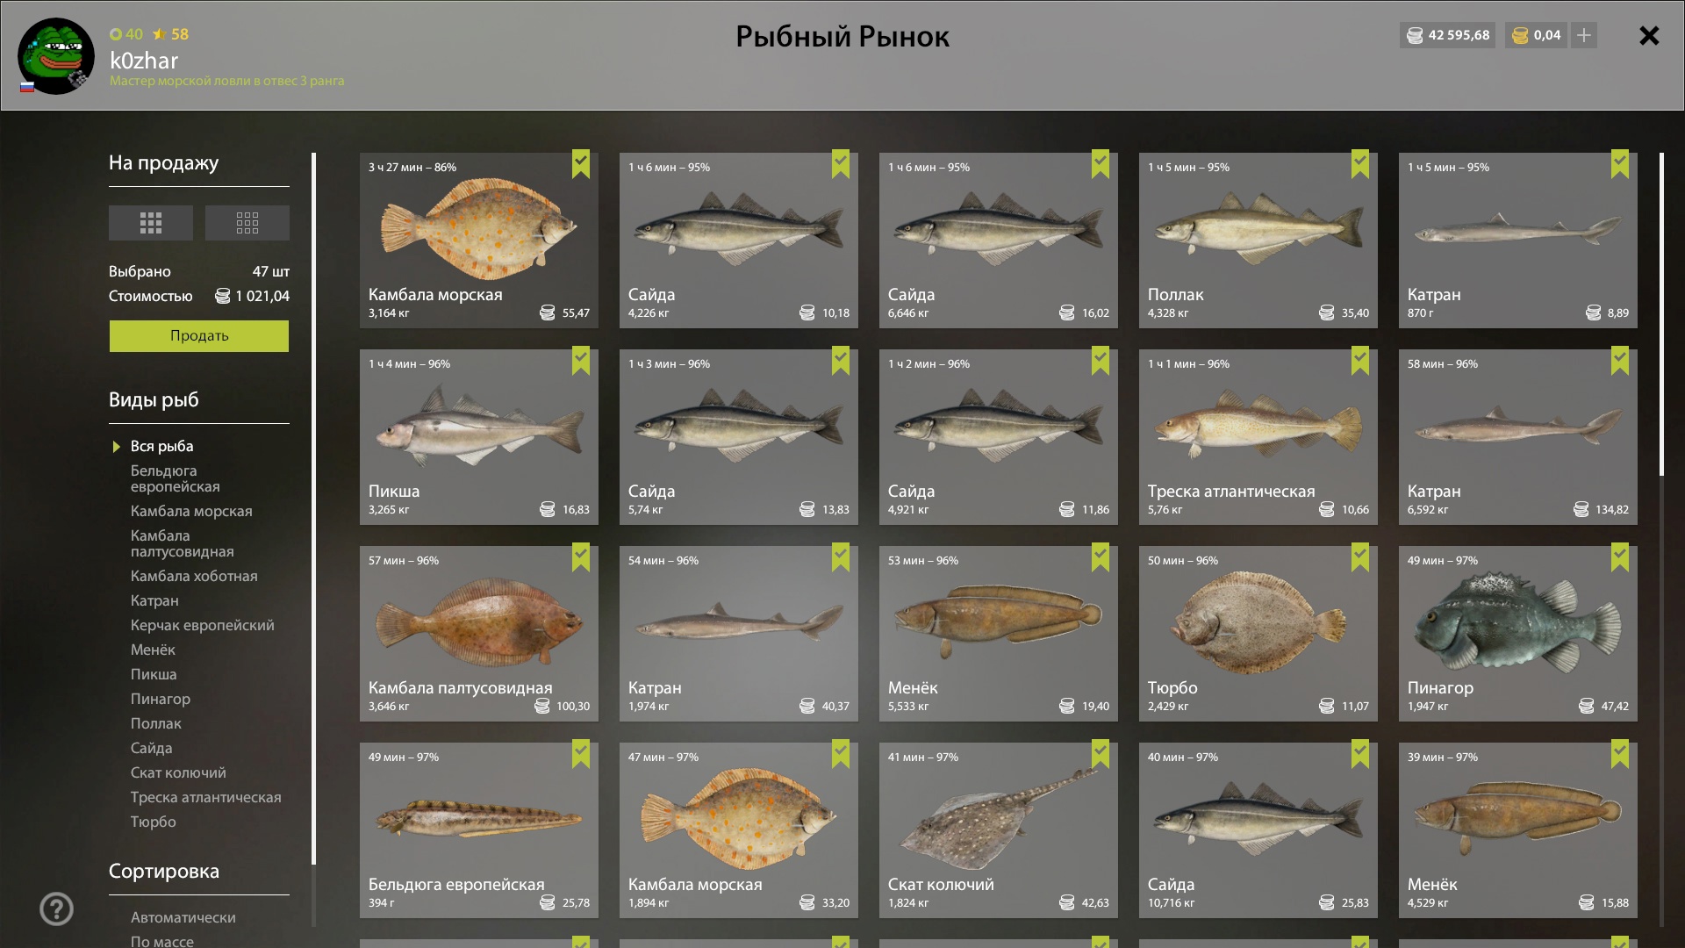Image resolution: width=1685 pixels, height=948 pixels.
Task: Close the fish market window
Action: pos(1649,35)
